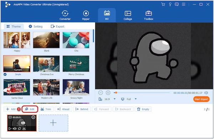Viewport: 214px width, 139px height.
Task: Click the Backward button
Action: pyautogui.click(x=123, y=109)
